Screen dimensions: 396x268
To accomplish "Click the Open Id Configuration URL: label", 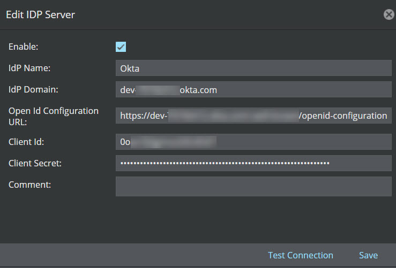I will click(x=54, y=116).
